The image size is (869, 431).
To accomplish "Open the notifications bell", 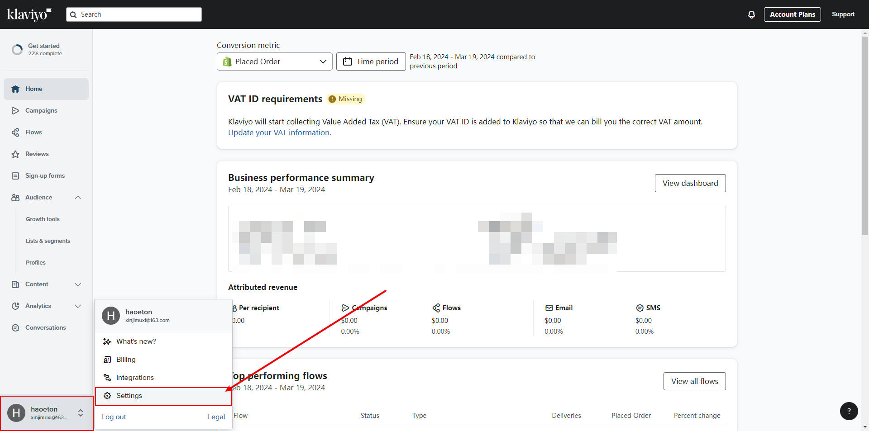I will tap(751, 14).
